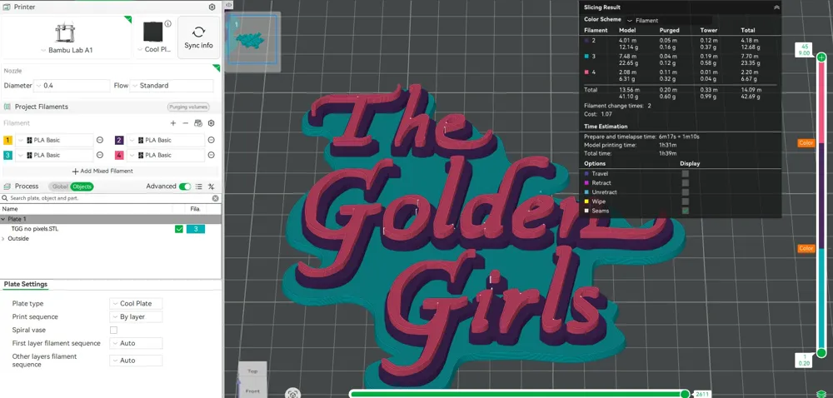The height and width of the screenshot is (398, 833).
Task: Click the Plate 1 thumbnail in the viewport
Action: coord(252,39)
